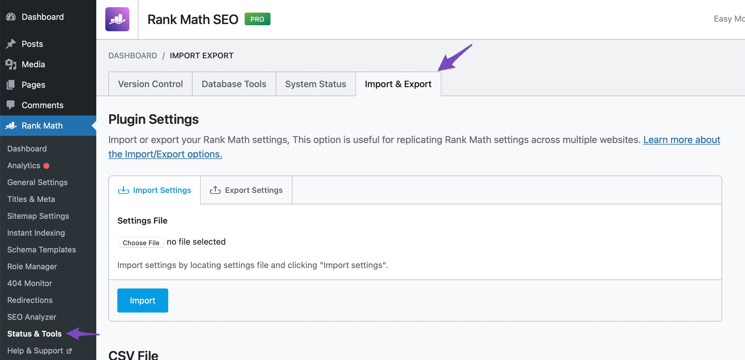The width and height of the screenshot is (745, 360).
Task: Click the 404 Monitor icon
Action: tap(29, 283)
